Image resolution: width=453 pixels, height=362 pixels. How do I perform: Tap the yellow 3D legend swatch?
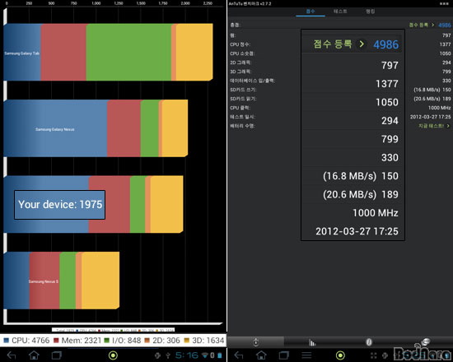[x=187, y=341]
